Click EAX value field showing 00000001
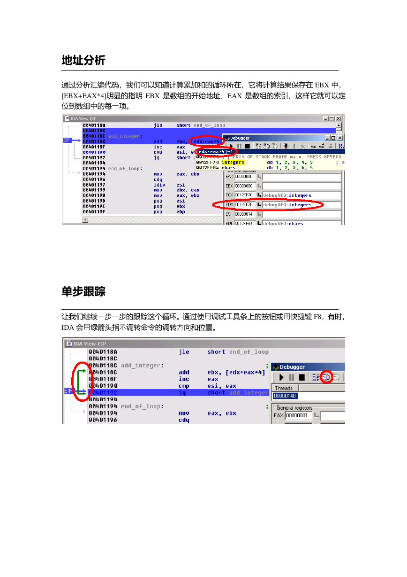The image size is (407, 577). click(x=298, y=416)
